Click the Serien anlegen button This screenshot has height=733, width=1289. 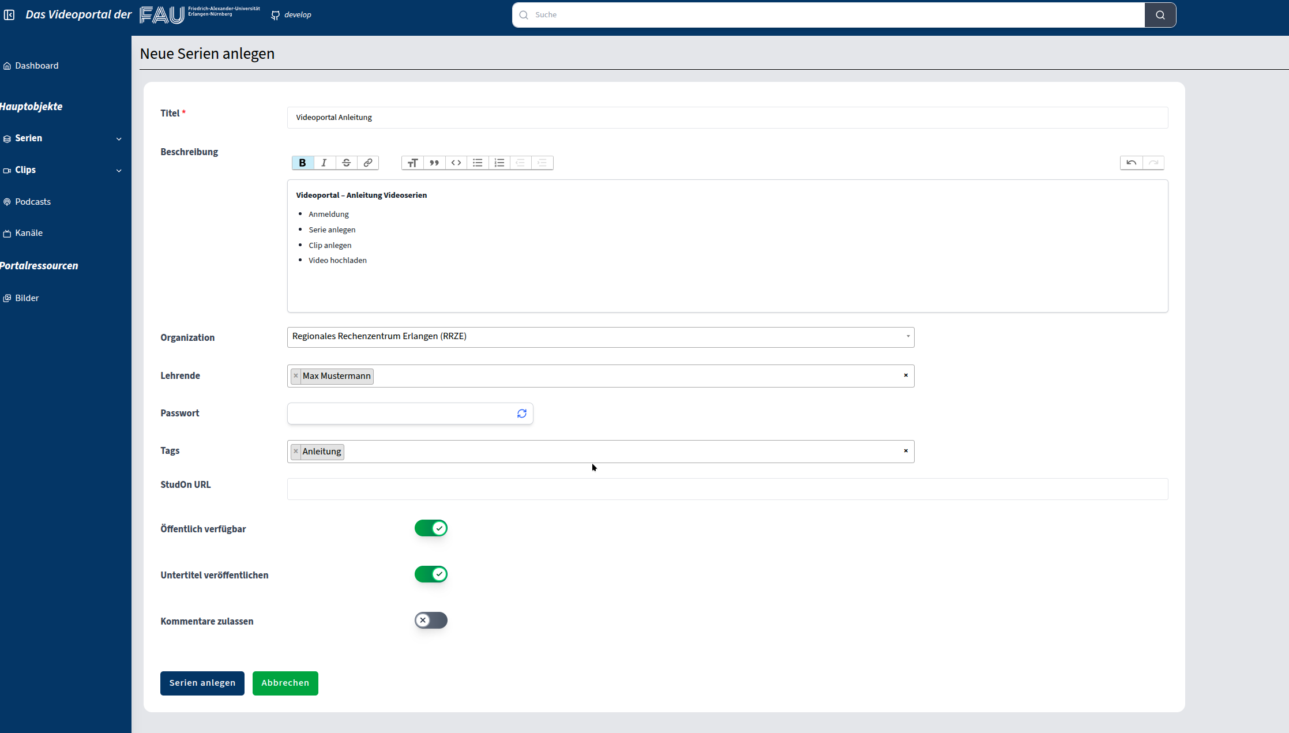click(x=202, y=683)
